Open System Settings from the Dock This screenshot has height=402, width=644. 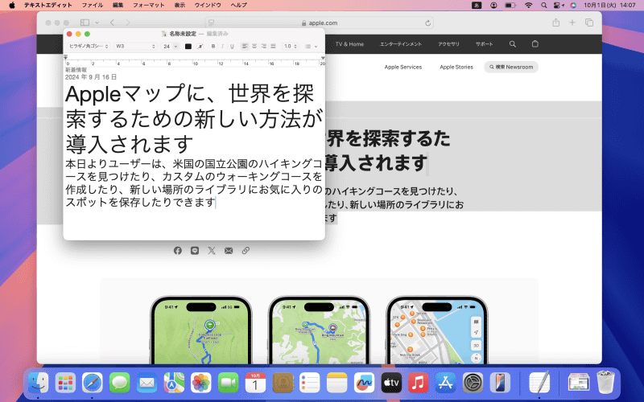click(473, 384)
